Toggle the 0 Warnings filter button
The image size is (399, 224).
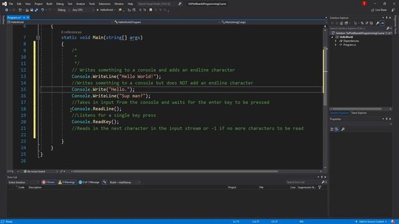(67, 182)
